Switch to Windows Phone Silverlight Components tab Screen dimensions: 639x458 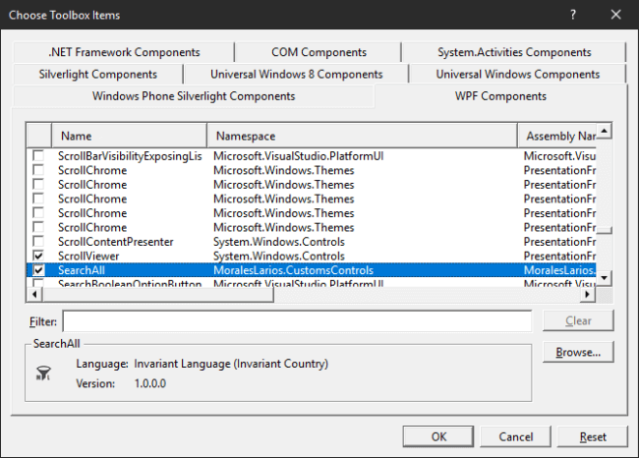[x=193, y=96]
